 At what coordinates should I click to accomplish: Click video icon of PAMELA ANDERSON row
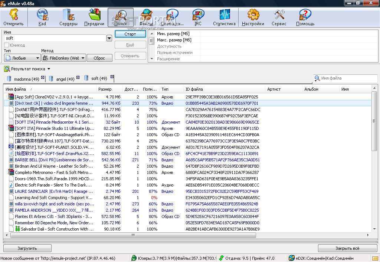(11, 210)
